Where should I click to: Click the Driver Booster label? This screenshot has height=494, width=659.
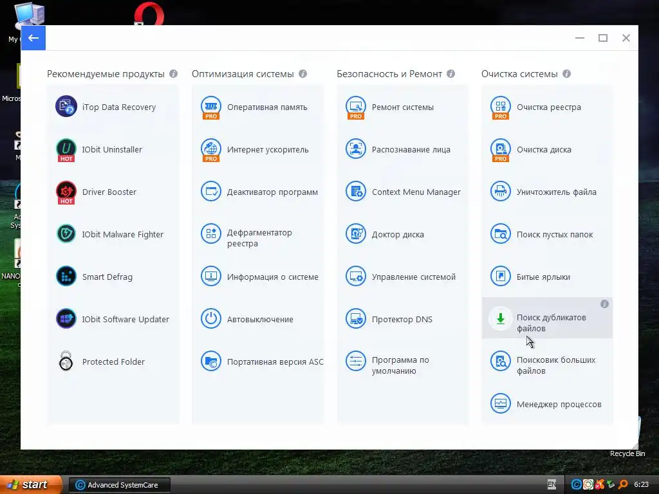click(109, 192)
